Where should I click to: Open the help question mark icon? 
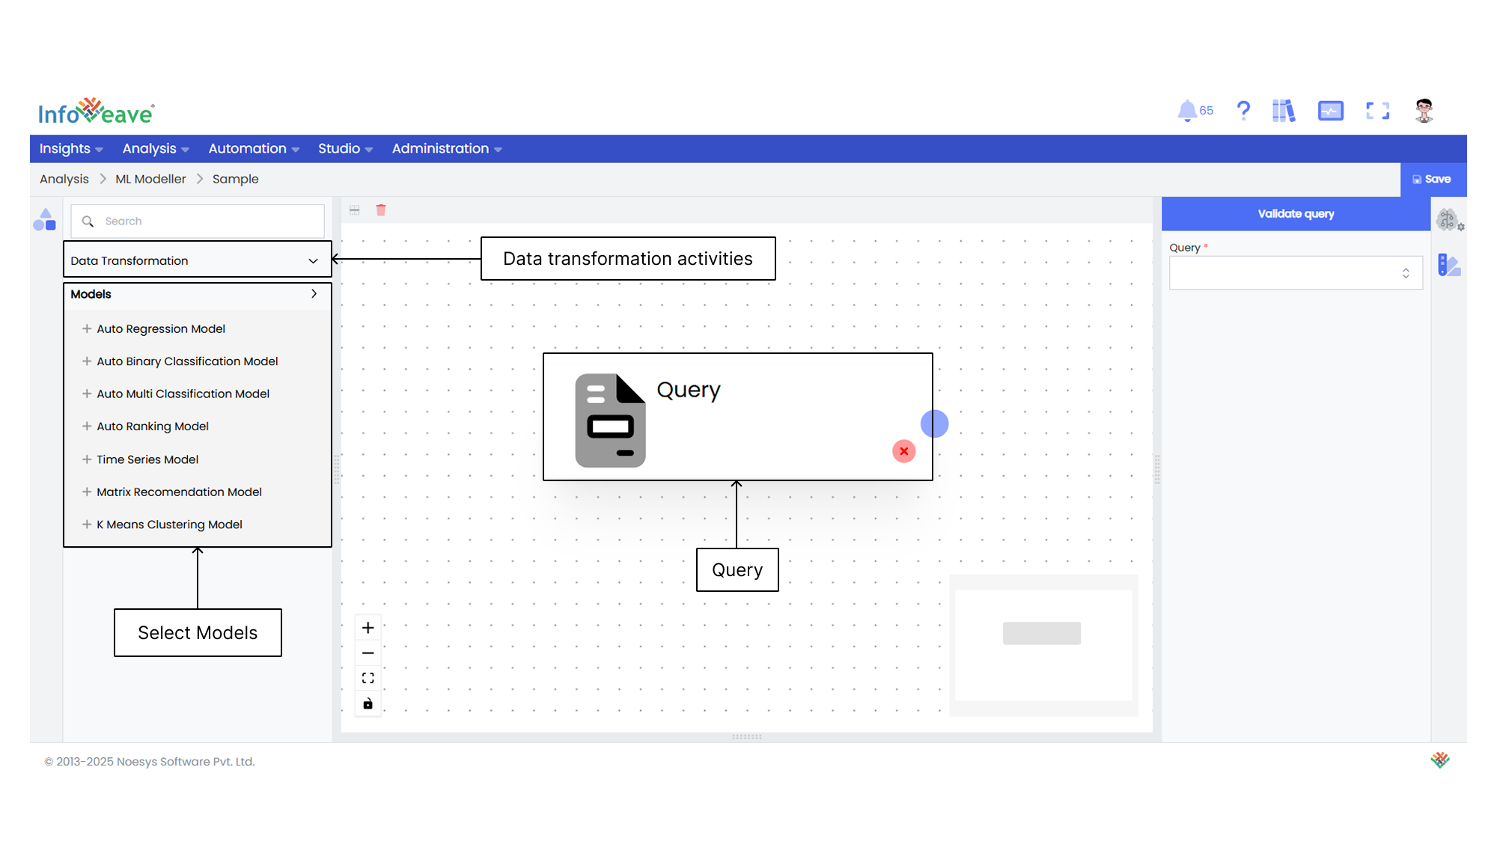click(1243, 111)
